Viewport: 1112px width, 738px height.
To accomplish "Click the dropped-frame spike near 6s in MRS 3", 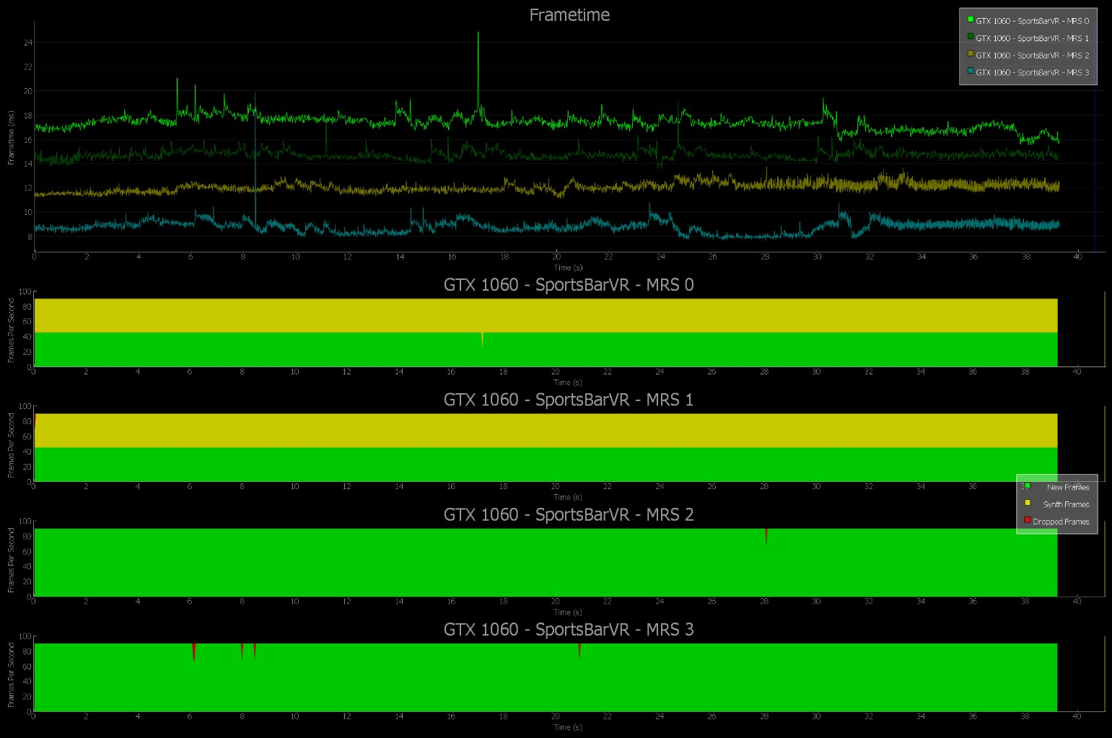I will click(193, 650).
